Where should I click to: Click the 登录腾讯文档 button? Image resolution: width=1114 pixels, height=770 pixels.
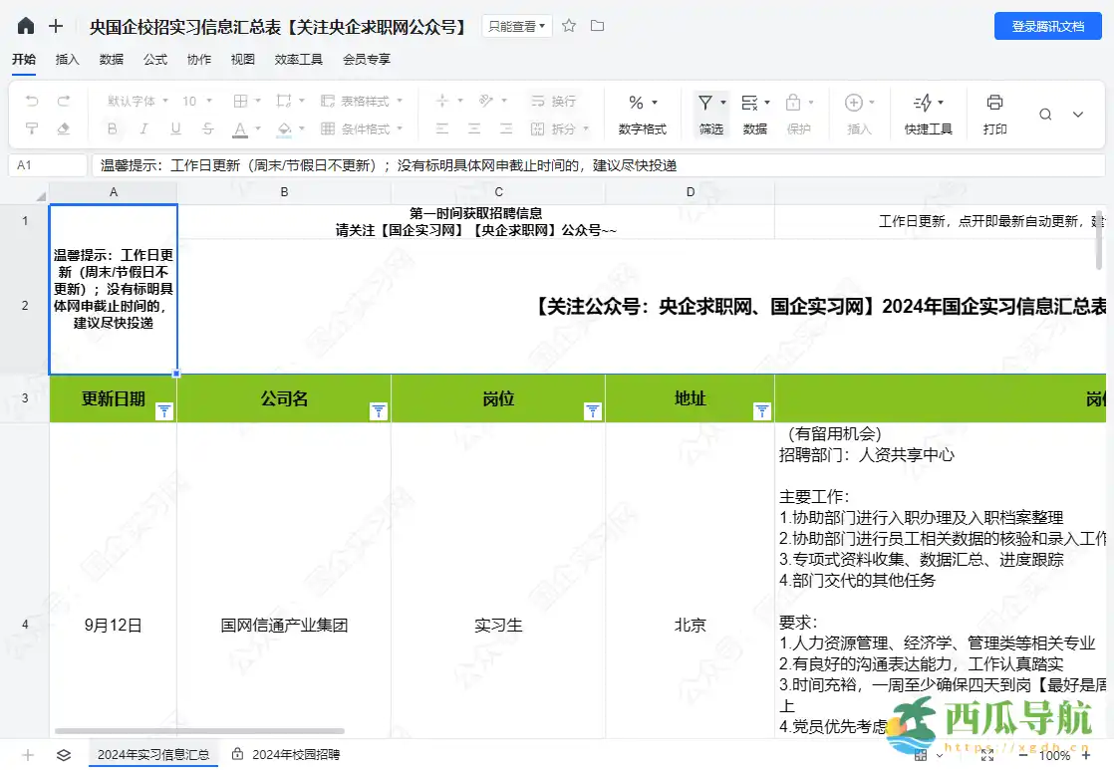[x=1047, y=26]
